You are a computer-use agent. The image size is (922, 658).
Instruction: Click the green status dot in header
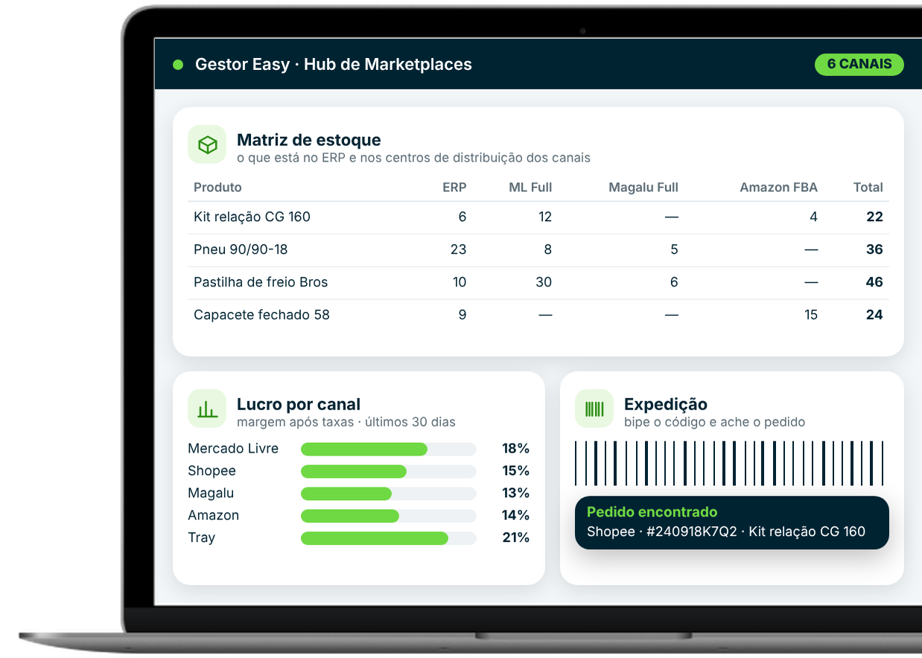(x=178, y=65)
